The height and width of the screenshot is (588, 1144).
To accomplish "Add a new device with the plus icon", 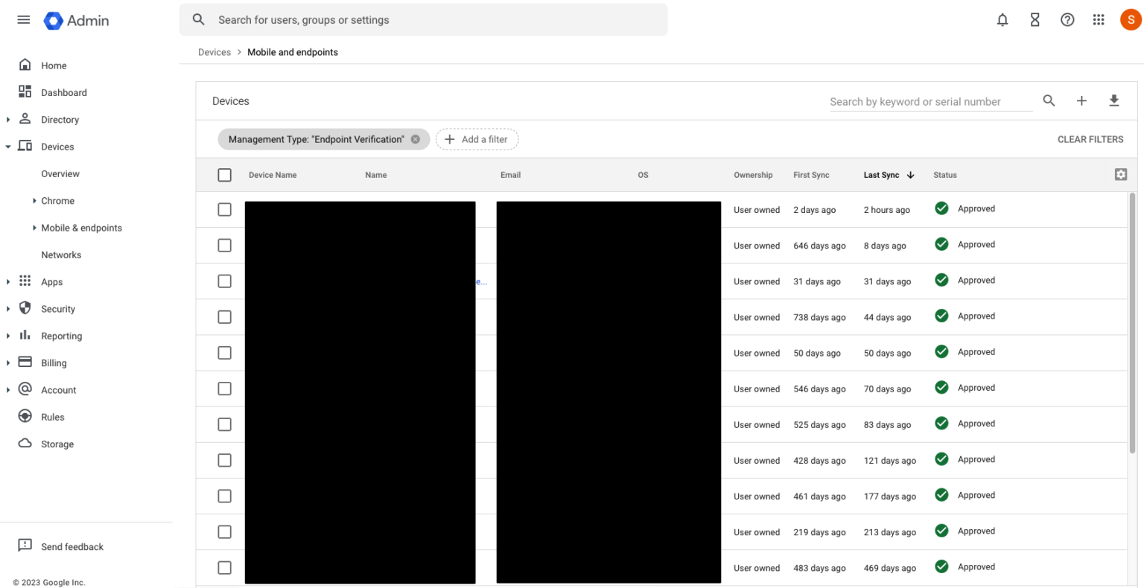I will point(1081,100).
